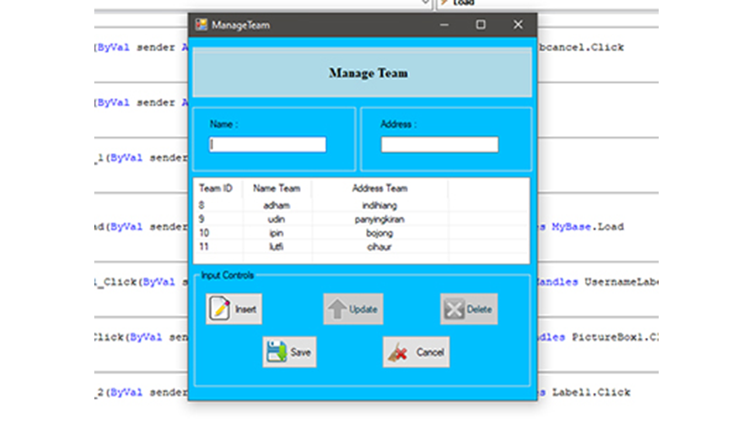
Task: Click the Input Controls group label
Action: coord(227,275)
